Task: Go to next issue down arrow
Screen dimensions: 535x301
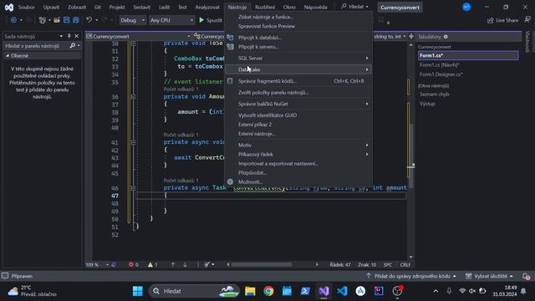Action: coord(185,264)
